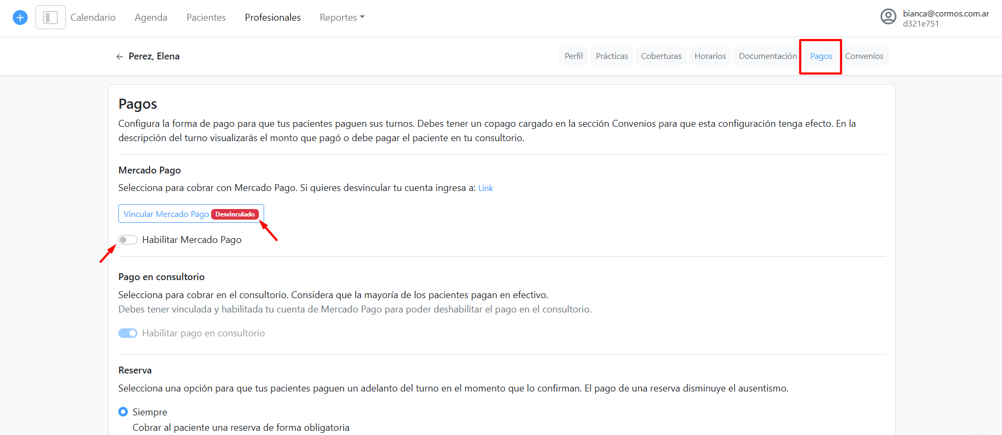Viewport: 1002px width, 435px height.
Task: Click the account ID d321e751
Action: (x=921, y=24)
